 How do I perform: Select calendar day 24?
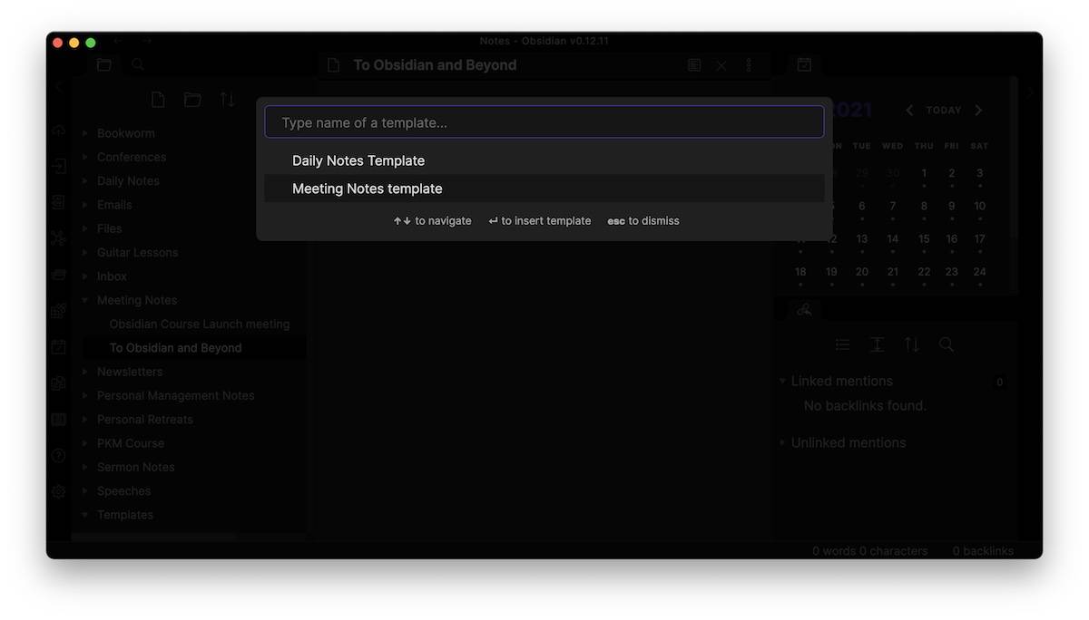tap(980, 272)
